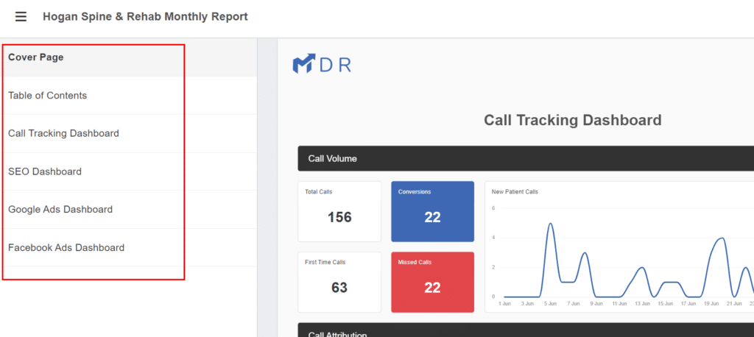
Task: Select Cover Page in the sidebar
Action: click(x=36, y=57)
